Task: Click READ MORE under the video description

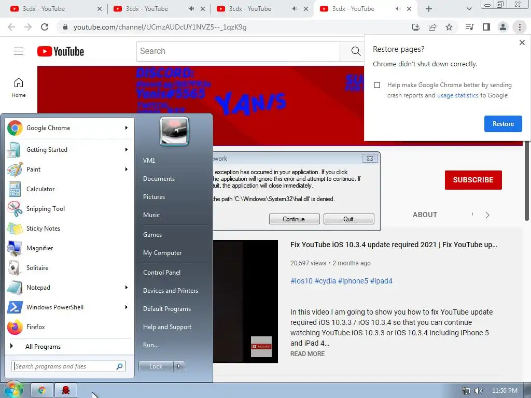Action: click(x=308, y=353)
